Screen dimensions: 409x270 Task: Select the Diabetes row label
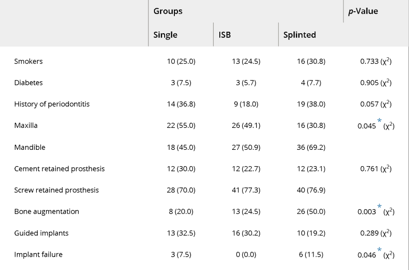click(28, 83)
